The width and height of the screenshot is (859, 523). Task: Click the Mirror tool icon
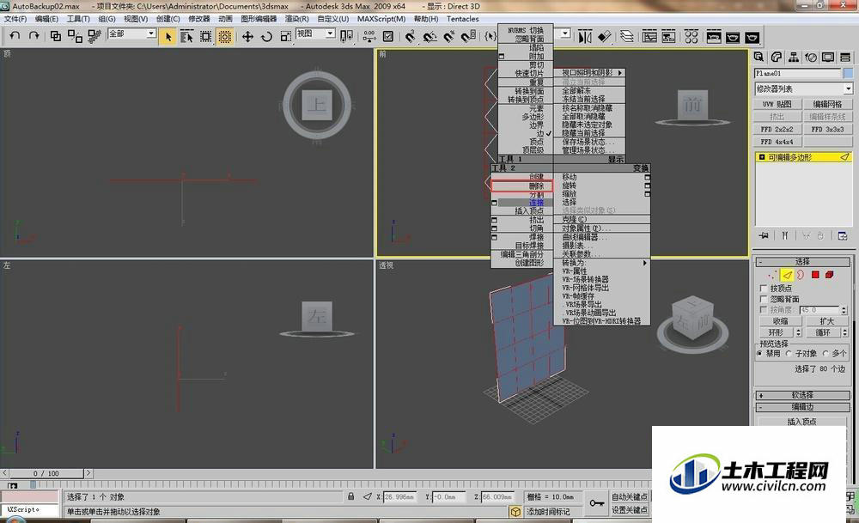(585, 37)
